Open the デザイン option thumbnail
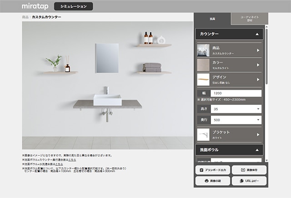 (x=204, y=79)
